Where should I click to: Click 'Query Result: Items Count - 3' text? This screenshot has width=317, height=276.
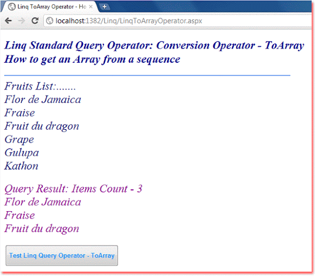(73, 189)
